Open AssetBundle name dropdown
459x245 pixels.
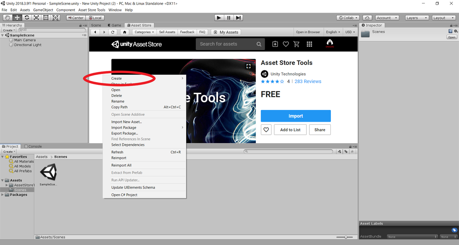(412, 237)
